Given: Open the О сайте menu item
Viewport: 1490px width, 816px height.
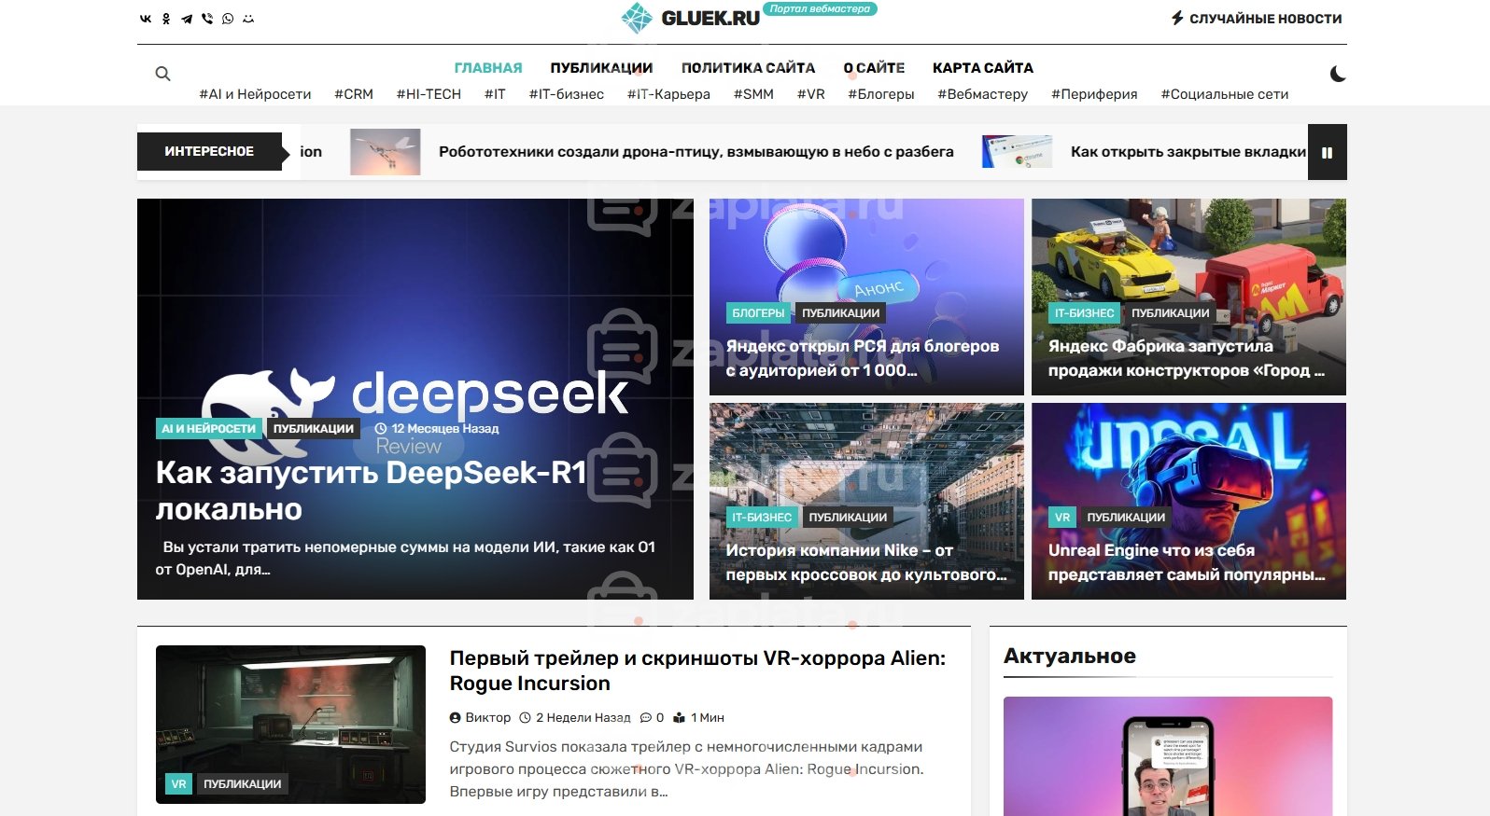Looking at the screenshot, I should [874, 68].
